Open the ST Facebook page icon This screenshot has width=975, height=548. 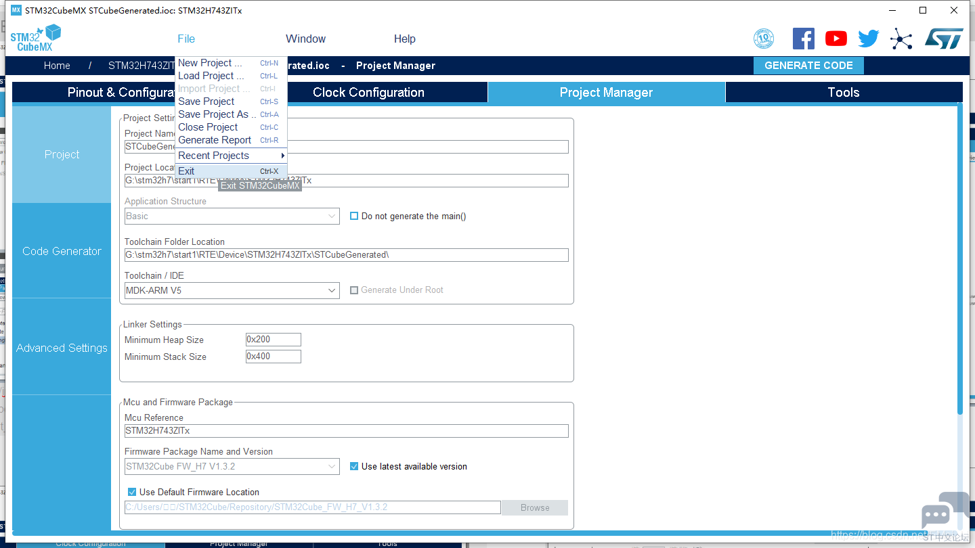coord(804,39)
